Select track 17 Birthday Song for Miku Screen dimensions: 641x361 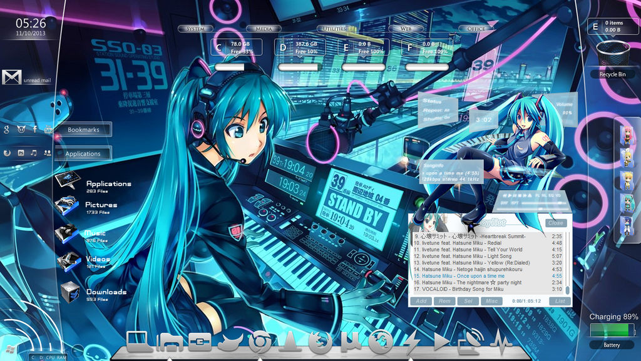pyautogui.click(x=487, y=288)
